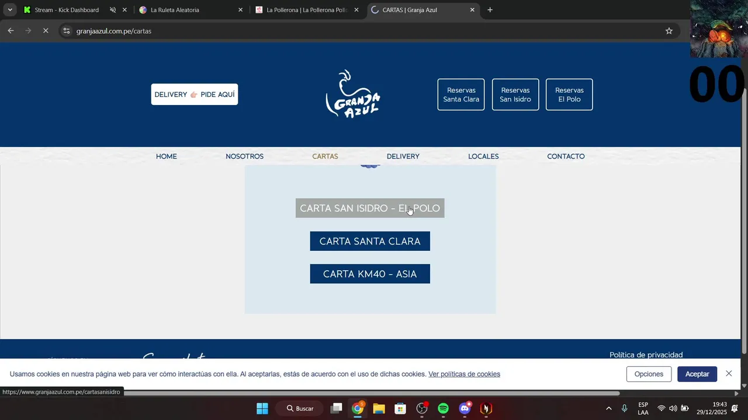Open Reservas San Isidro

(515, 94)
